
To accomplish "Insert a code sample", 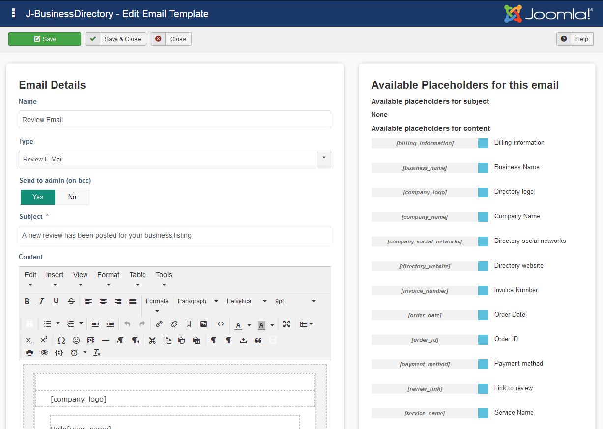I will click(59, 353).
